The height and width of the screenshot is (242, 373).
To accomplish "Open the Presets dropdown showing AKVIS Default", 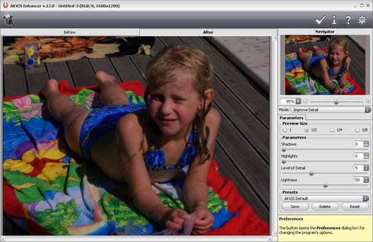I will 325,199.
